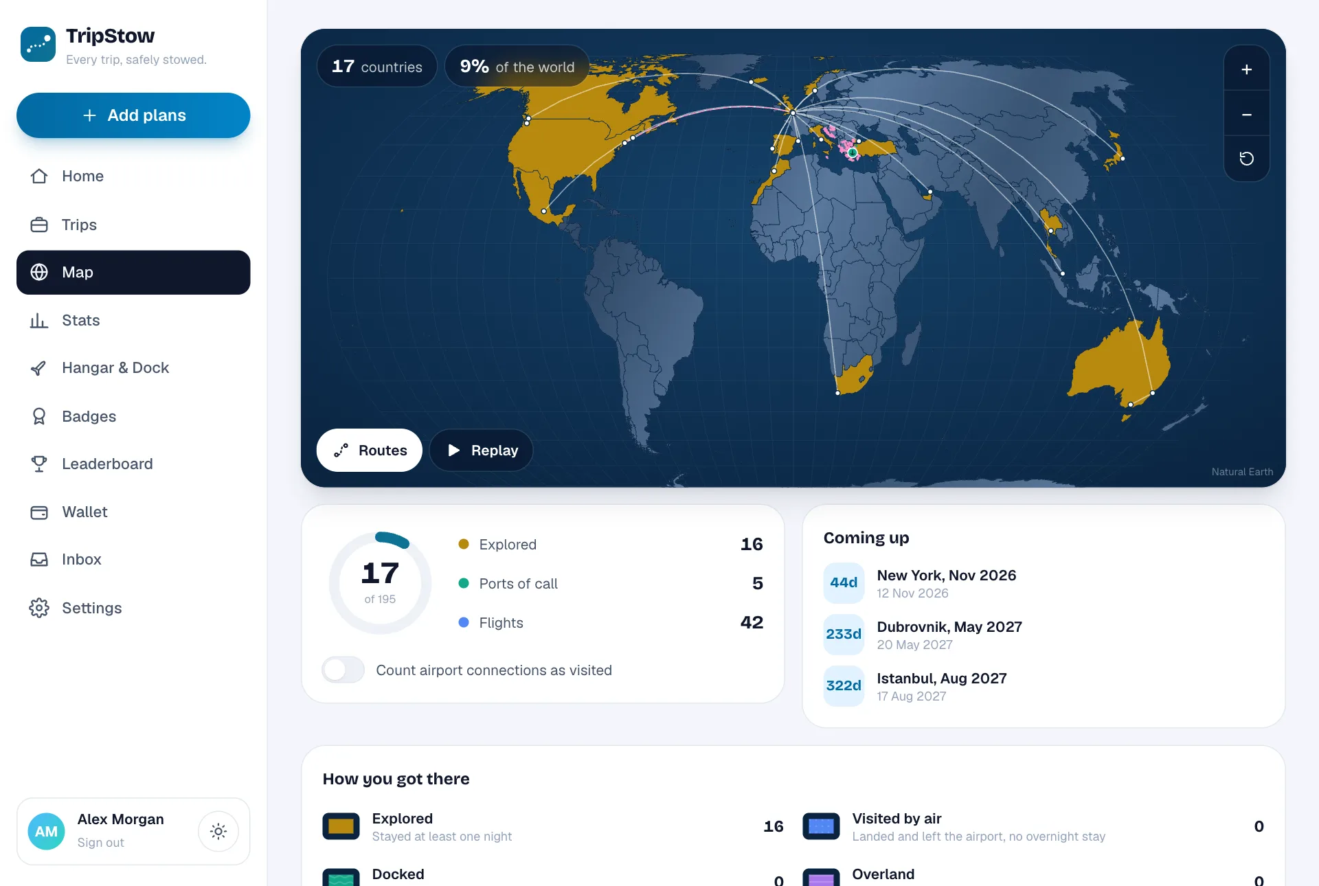Zoom out the map with minus icon
Image resolution: width=1319 pixels, height=886 pixels.
[1246, 114]
